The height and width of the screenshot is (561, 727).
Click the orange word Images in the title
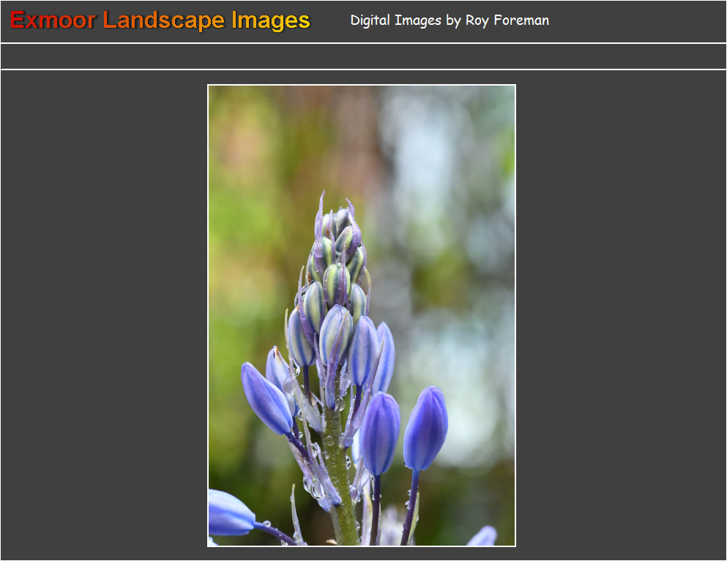point(270,20)
